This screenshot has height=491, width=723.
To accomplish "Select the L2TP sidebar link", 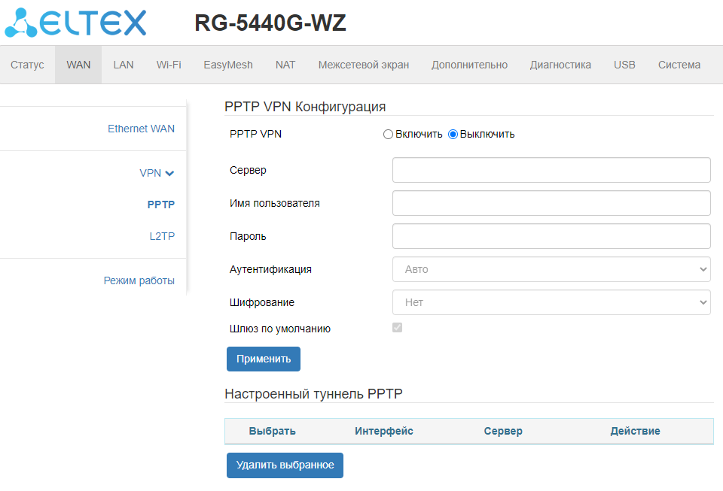I will click(x=162, y=236).
